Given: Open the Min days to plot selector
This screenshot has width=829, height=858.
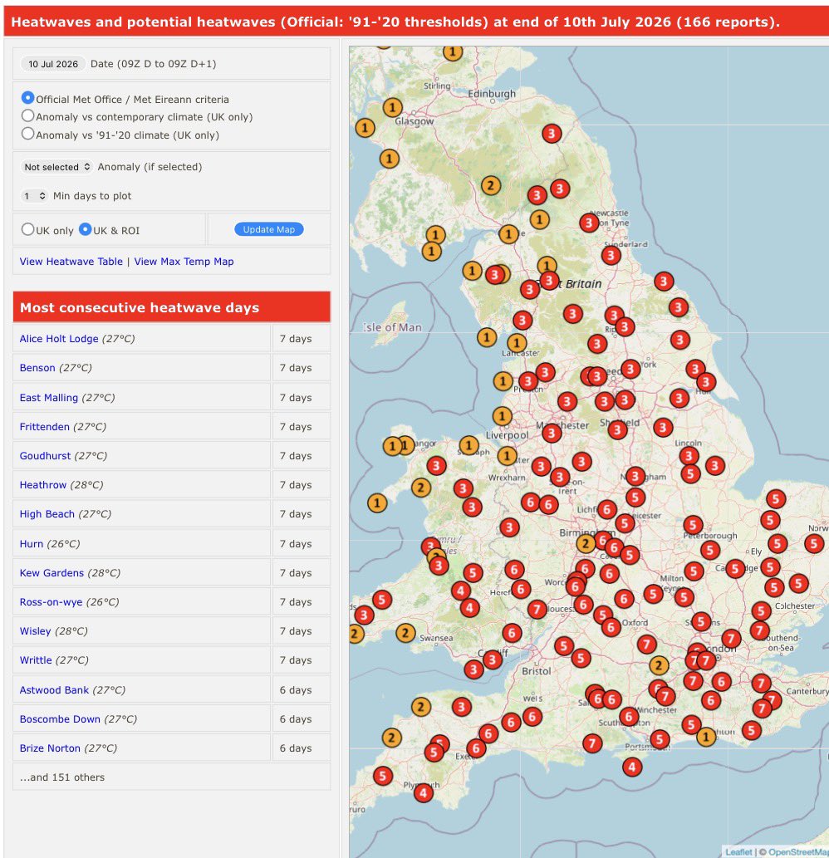Looking at the screenshot, I should click(34, 196).
